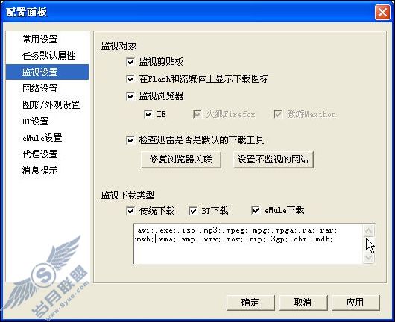Click the 应用 button
Viewport: 395px width, 322px height.
pos(355,303)
